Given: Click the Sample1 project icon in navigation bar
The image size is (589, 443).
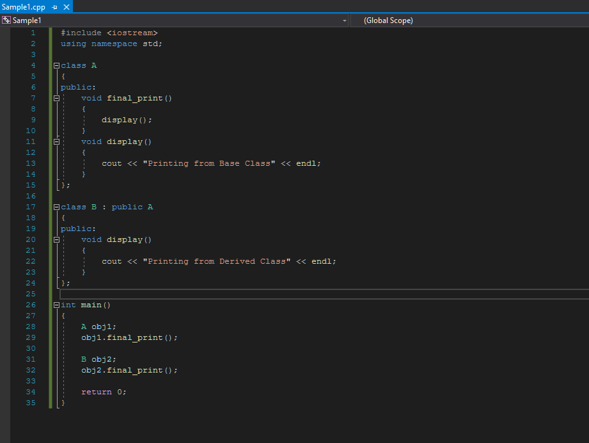Looking at the screenshot, I should coord(6,20).
